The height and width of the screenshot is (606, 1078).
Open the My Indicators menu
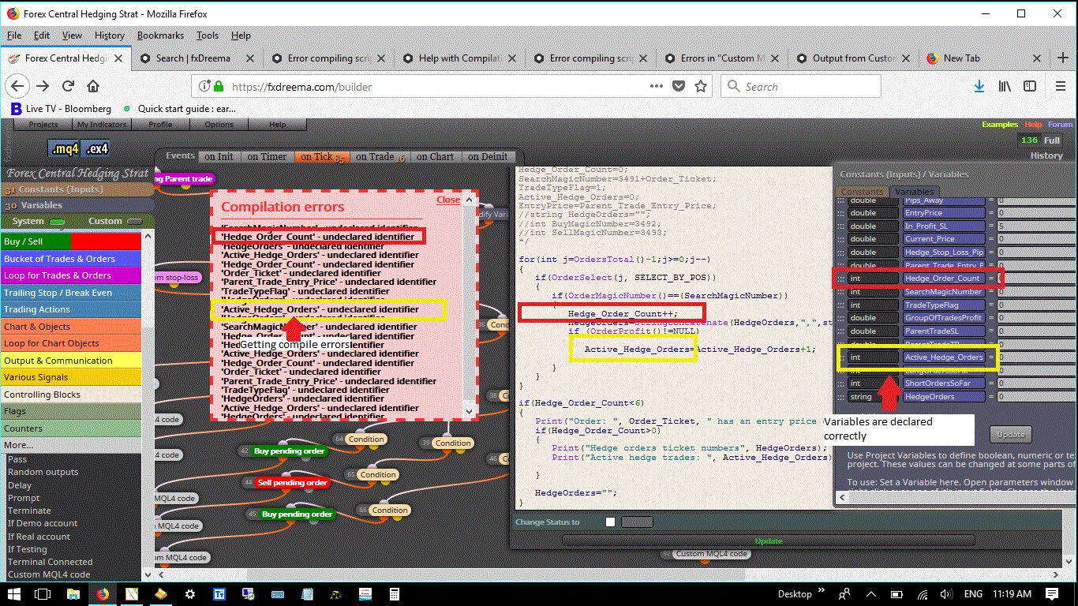point(101,125)
